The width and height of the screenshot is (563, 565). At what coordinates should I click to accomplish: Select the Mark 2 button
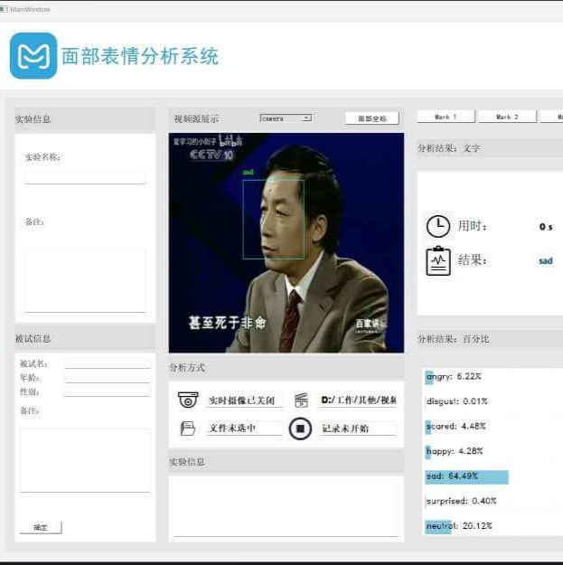point(507,117)
